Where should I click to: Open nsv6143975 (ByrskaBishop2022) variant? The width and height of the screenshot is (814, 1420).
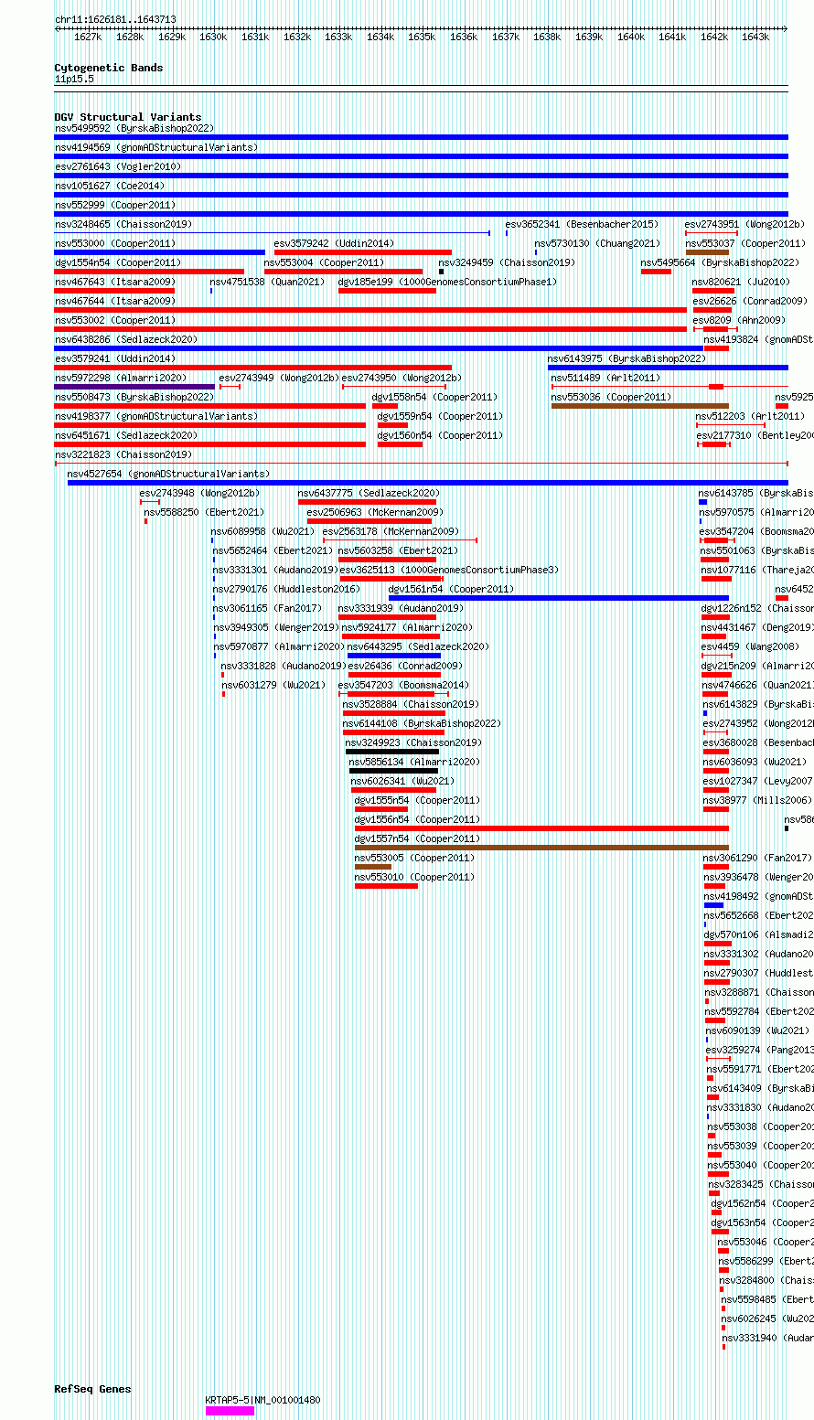tap(627, 358)
